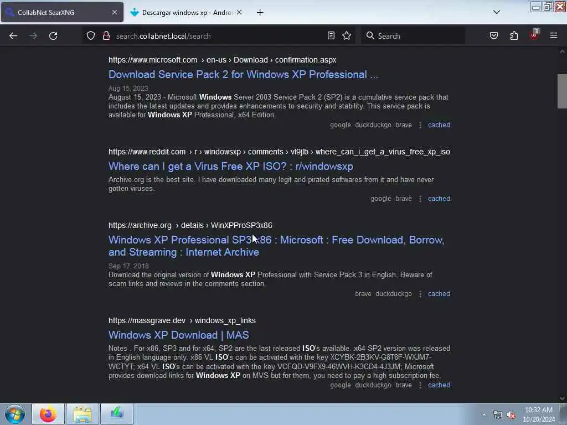This screenshot has width=567, height=425.
Task: Open the uBlock Origin extension icon
Action: (534, 35)
